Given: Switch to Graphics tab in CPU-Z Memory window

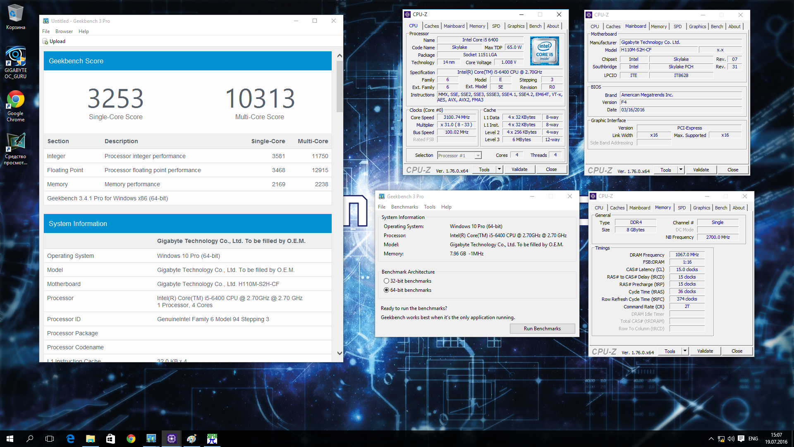Looking at the screenshot, I should pyautogui.click(x=701, y=208).
